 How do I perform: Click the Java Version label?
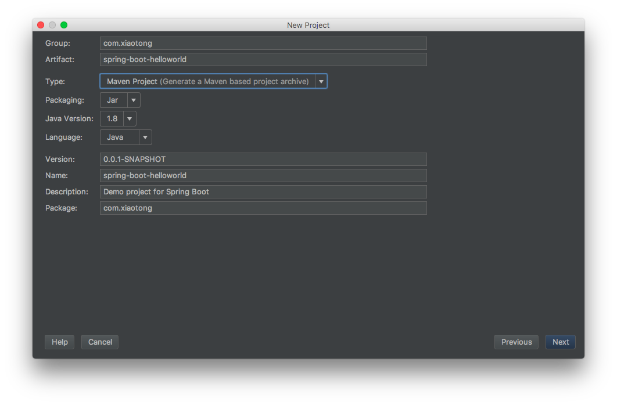pyautogui.click(x=69, y=118)
